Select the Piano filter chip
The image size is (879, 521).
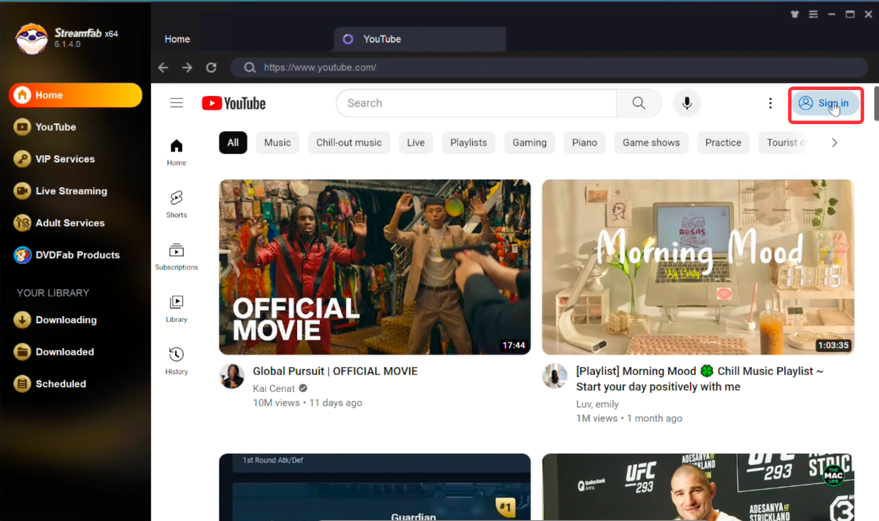tap(585, 142)
